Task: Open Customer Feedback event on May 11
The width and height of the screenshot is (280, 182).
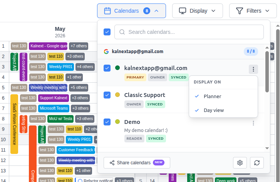Action: [76, 150]
